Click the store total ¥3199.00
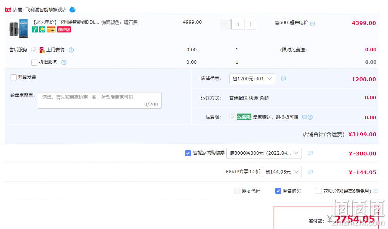This screenshot has width=388, height=229. coord(362,134)
